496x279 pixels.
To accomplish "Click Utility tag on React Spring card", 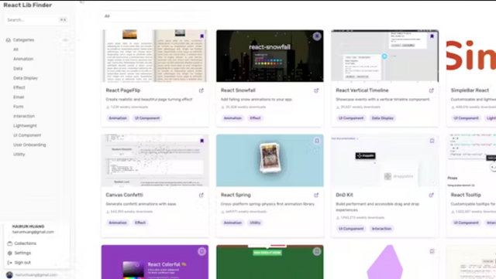I will click(255, 223).
